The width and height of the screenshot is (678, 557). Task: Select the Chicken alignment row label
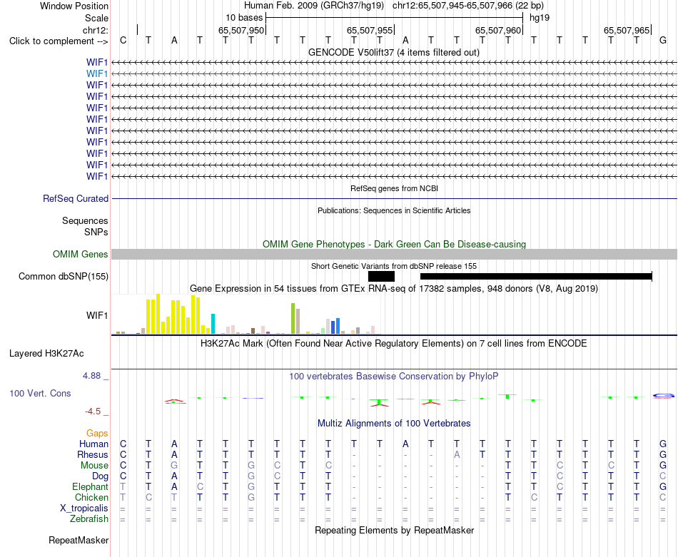[x=91, y=497]
